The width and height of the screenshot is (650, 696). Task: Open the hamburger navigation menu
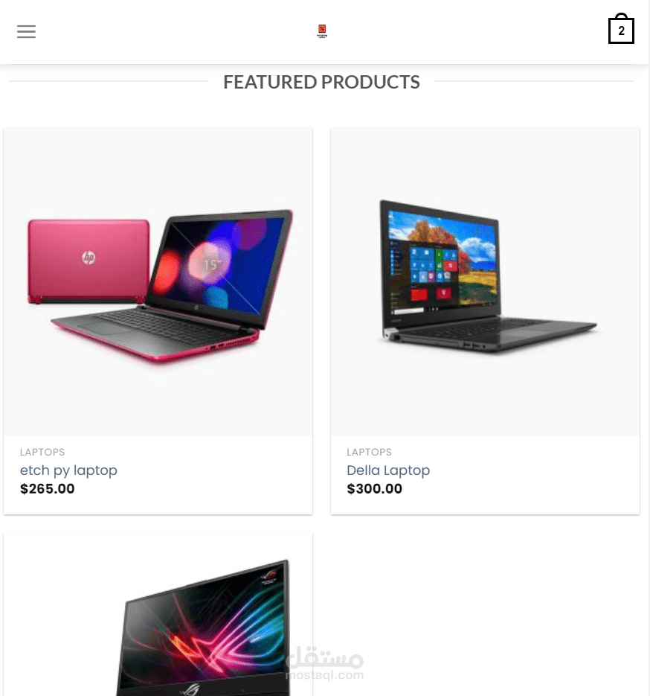coord(26,31)
